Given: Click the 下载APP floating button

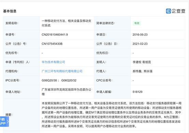Looking at the screenshot, I should (x=4, y=121).
